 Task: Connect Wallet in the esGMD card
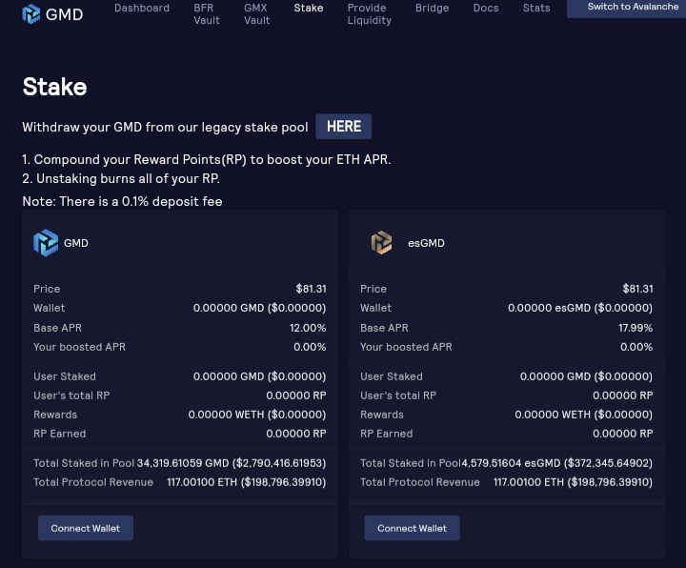[413, 528]
